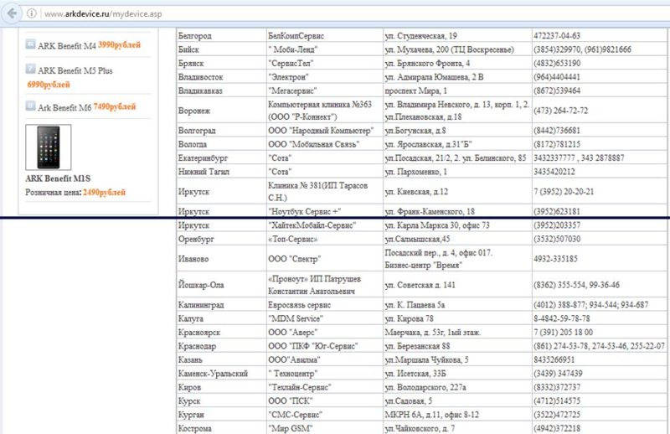Click the ООО "ПКФ "Юг-Сервис" cell
Screen dimensions: 670x434
click(x=325, y=345)
